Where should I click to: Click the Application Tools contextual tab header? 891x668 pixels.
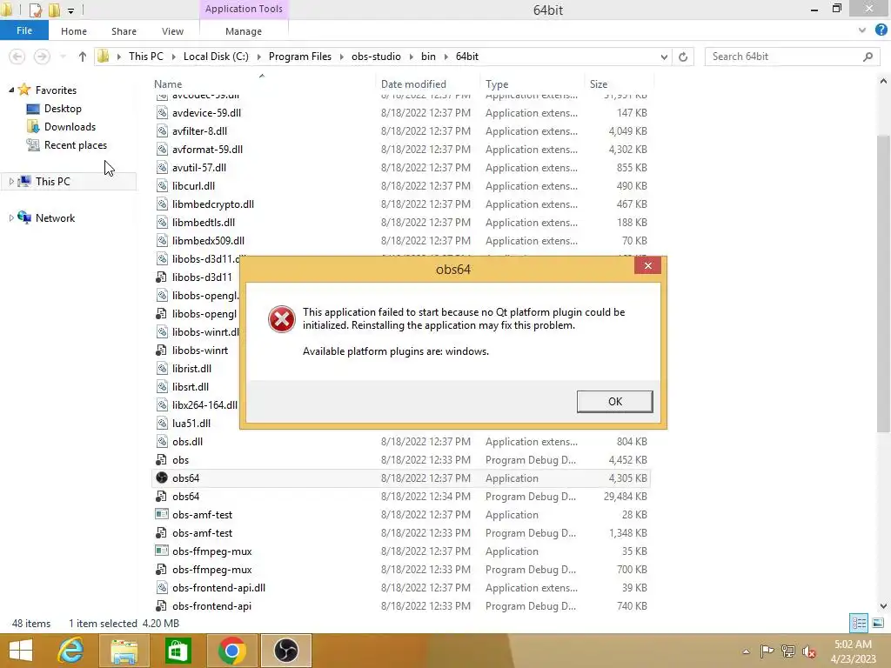[x=244, y=9]
